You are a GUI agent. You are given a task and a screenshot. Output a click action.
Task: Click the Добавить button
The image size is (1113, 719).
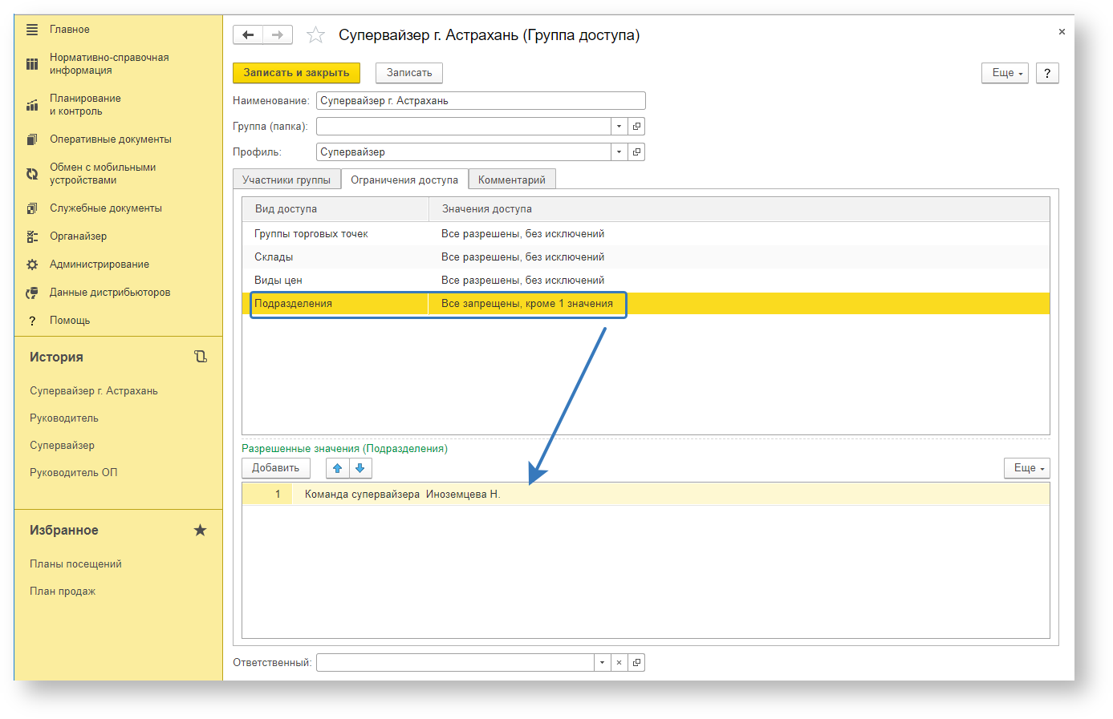tap(276, 468)
